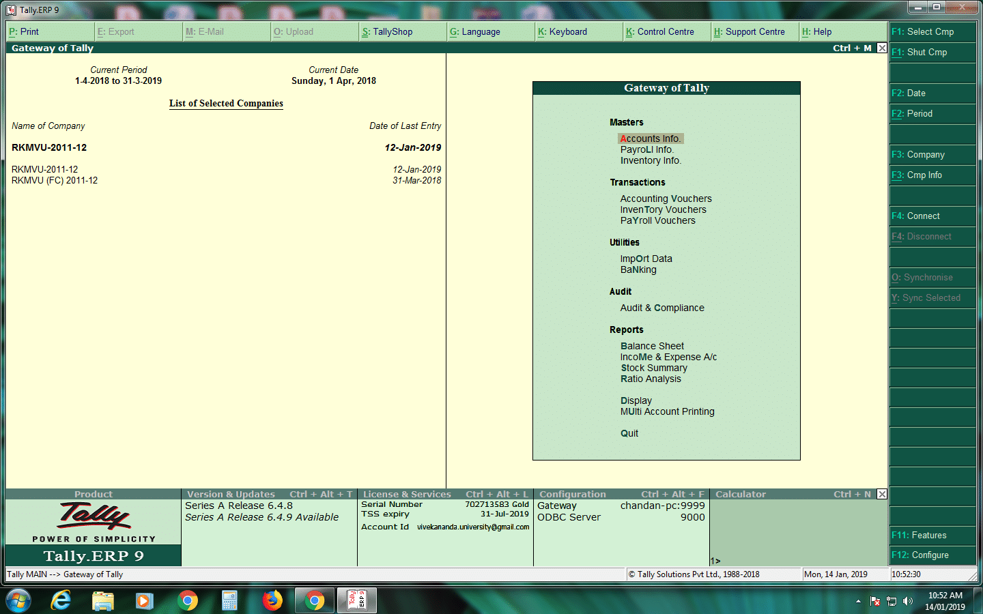Launch Calculator from the taskbar
983x614 pixels.
[230, 600]
